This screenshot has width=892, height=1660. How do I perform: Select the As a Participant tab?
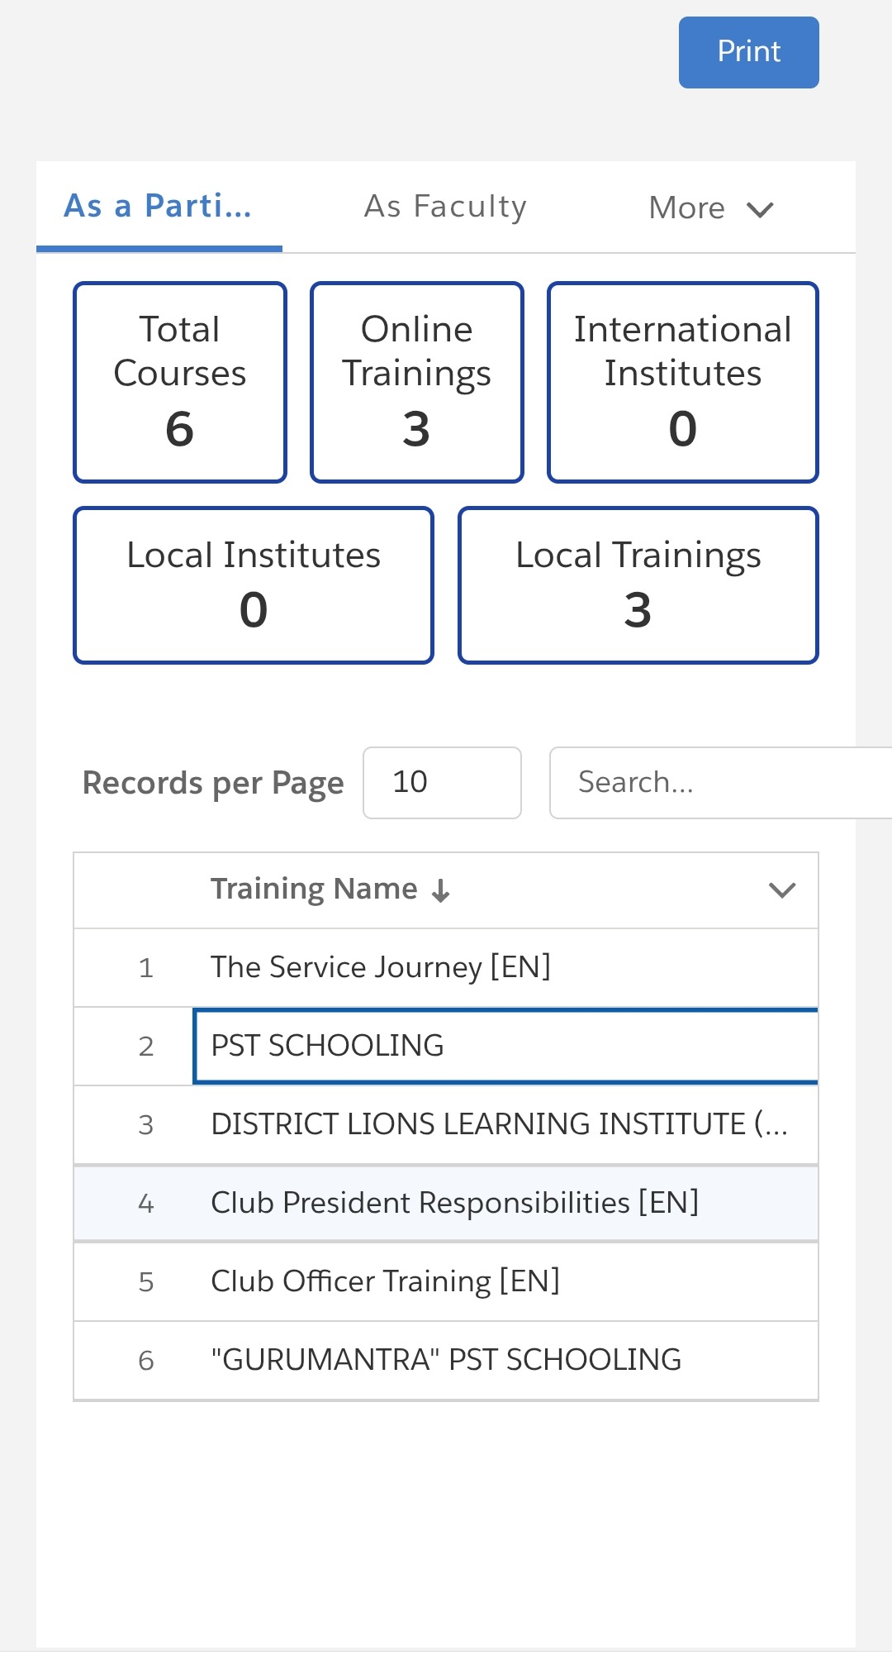coord(159,207)
